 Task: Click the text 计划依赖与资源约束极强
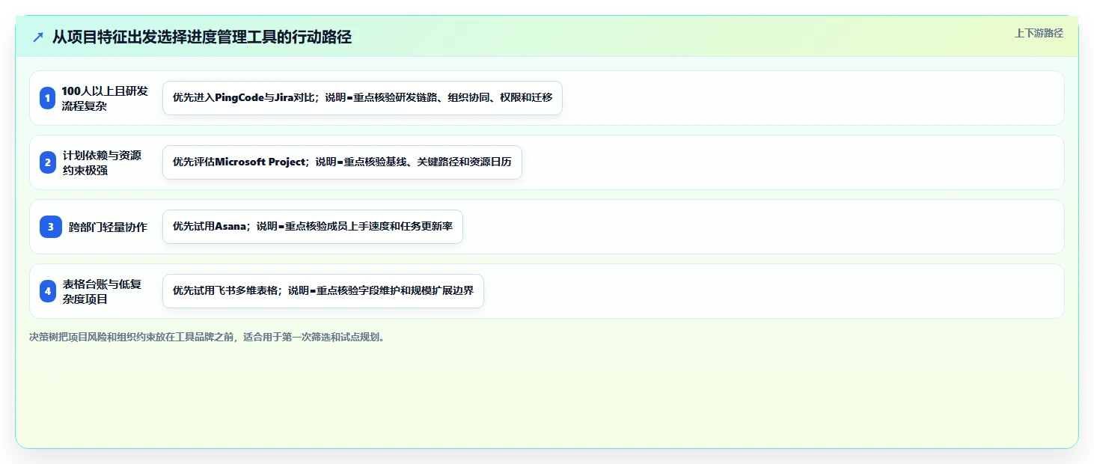pyautogui.click(x=102, y=162)
